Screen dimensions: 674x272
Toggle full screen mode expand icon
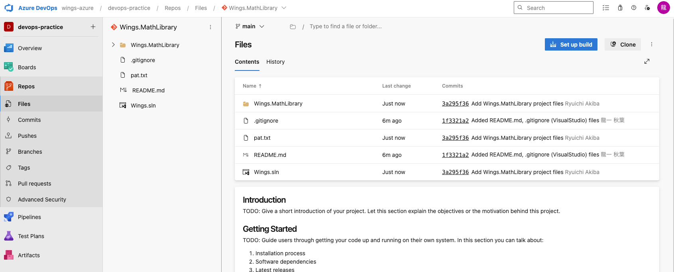point(647,61)
